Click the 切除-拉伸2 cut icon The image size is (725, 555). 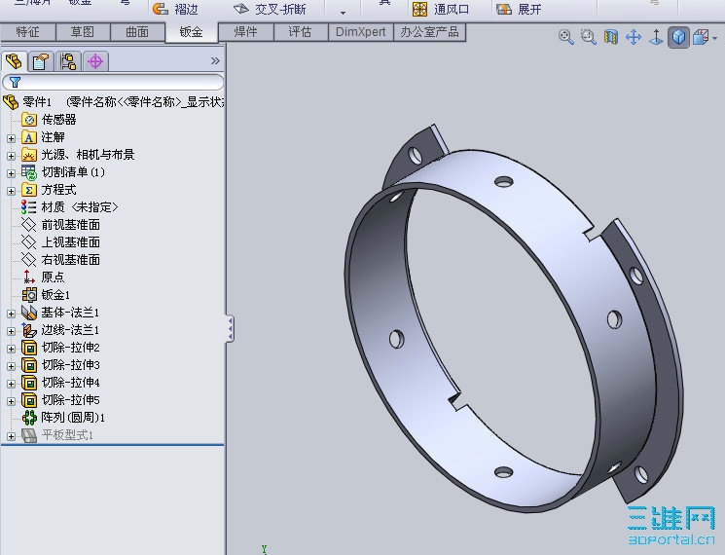[29, 348]
